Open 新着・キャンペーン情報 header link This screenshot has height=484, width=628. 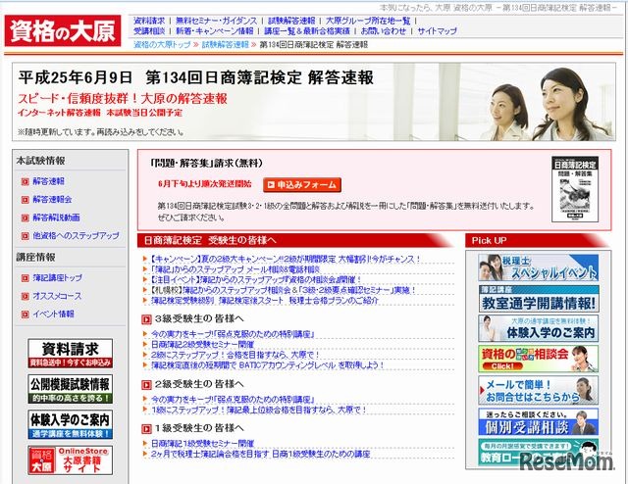(x=215, y=30)
